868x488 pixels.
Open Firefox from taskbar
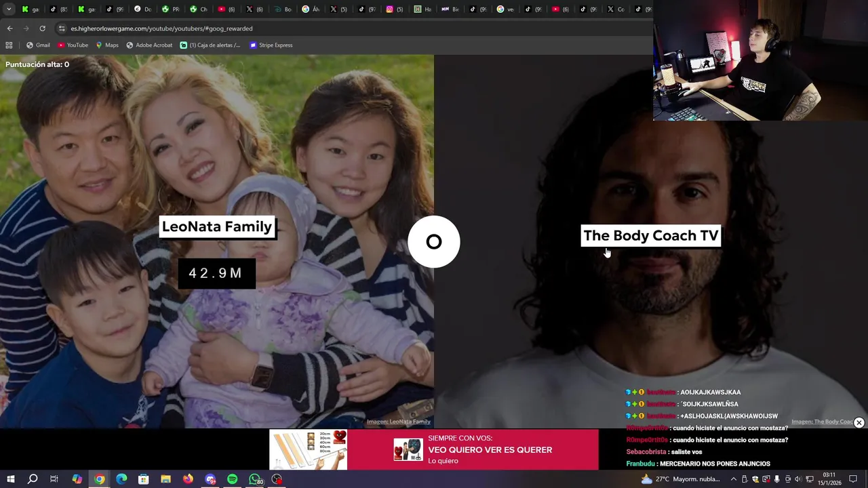[188, 479]
